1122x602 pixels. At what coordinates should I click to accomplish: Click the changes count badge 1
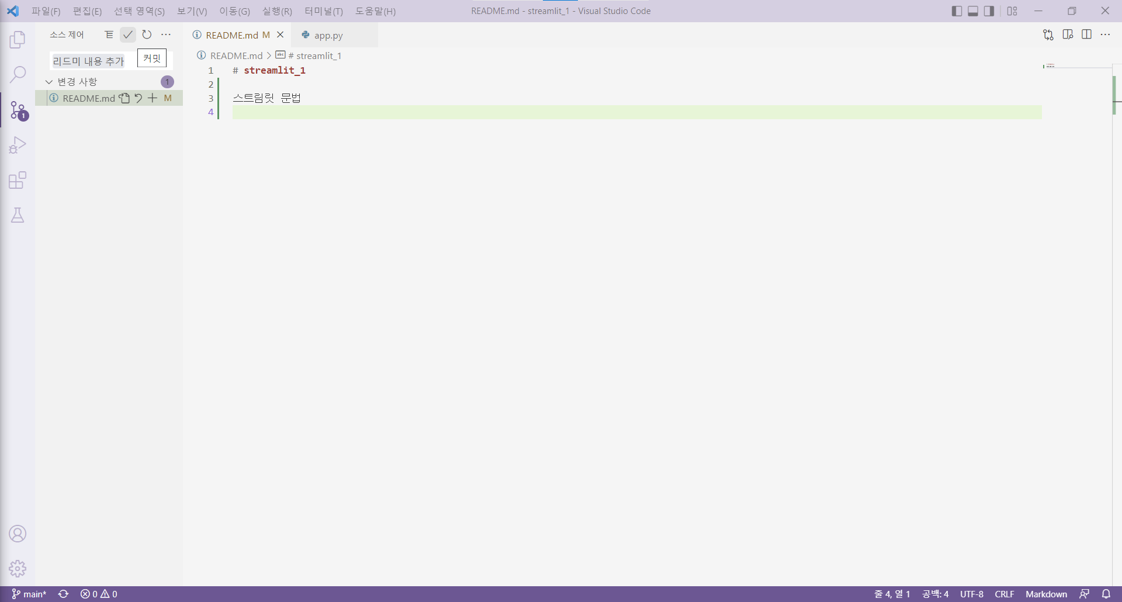click(x=167, y=82)
